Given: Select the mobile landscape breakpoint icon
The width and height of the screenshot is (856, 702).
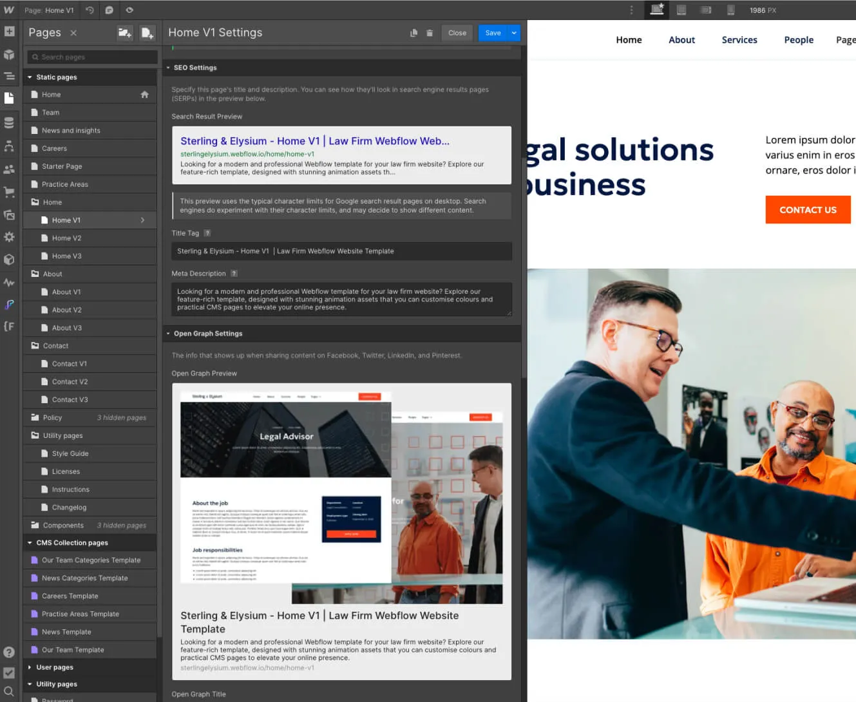Looking at the screenshot, I should coord(706,10).
